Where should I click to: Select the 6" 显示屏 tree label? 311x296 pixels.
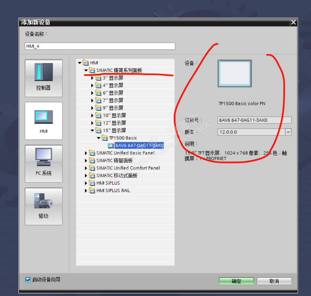(x=113, y=93)
